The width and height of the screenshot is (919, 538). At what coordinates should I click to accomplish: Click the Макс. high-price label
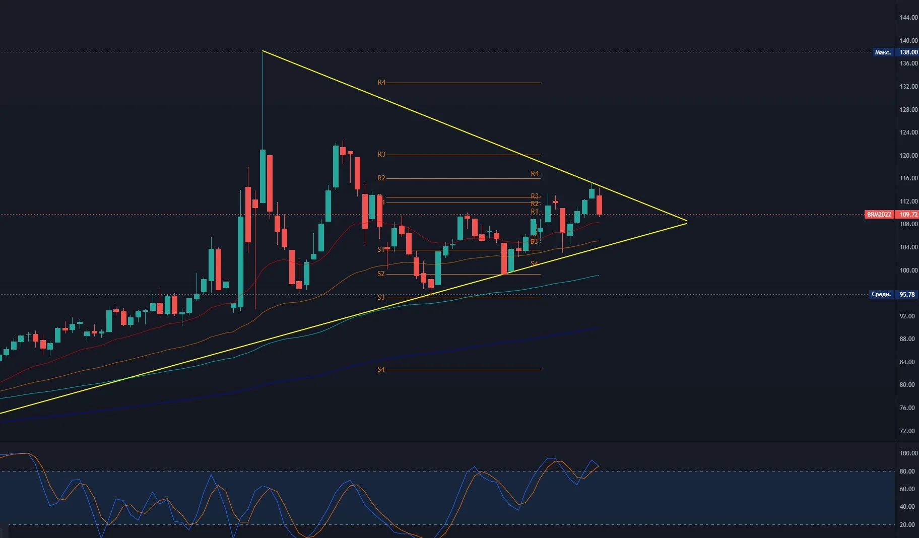[883, 52]
